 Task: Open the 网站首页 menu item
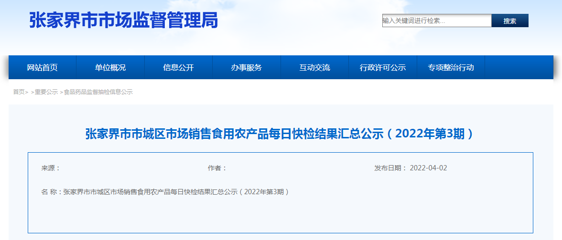(42, 67)
